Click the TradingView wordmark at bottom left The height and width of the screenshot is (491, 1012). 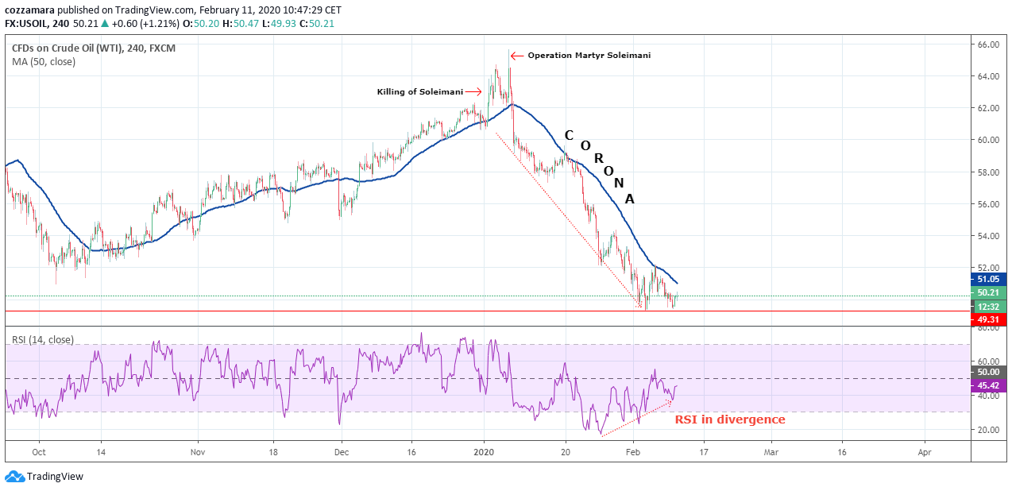[55, 477]
